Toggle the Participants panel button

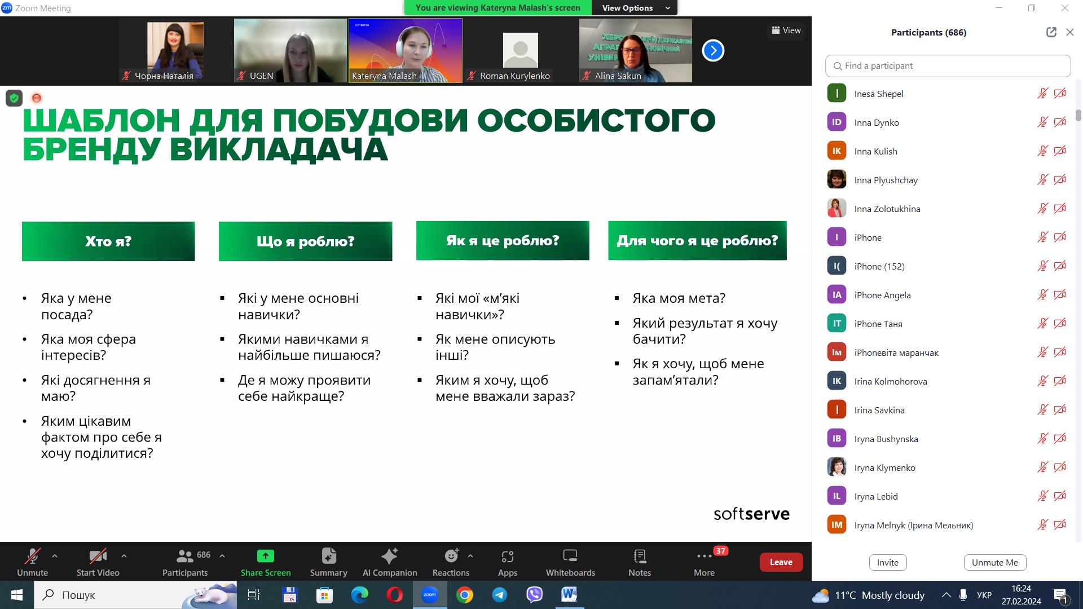(185, 562)
